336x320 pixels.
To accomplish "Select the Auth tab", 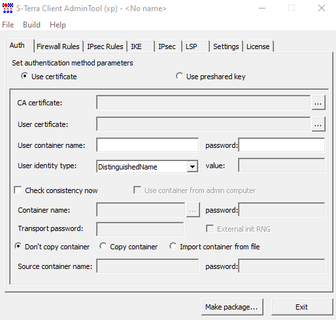I will point(19,46).
